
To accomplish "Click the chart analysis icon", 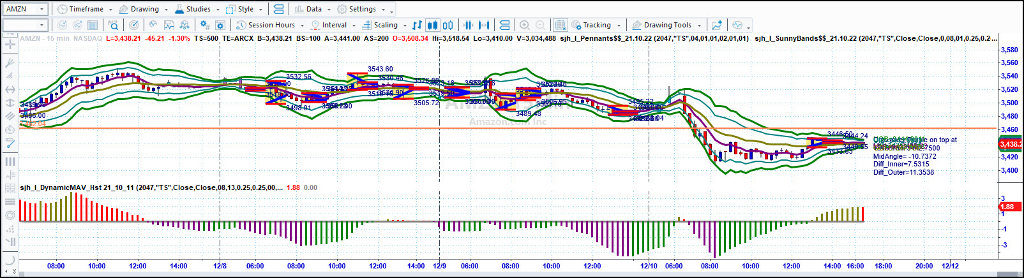I will [169, 25].
